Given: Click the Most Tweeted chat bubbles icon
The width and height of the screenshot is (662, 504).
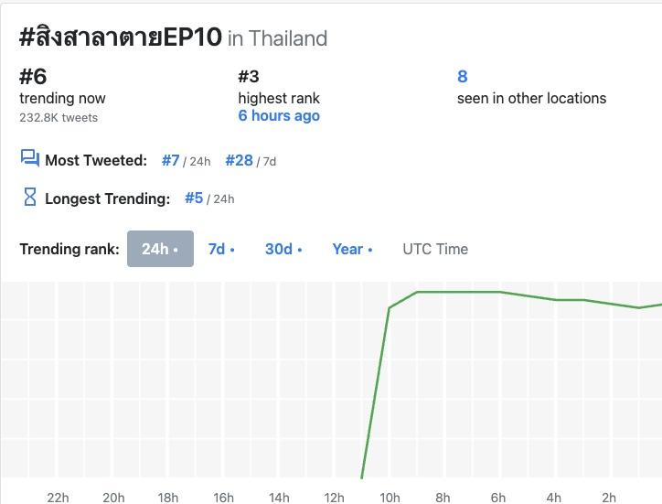Looking at the screenshot, I should [x=29, y=159].
